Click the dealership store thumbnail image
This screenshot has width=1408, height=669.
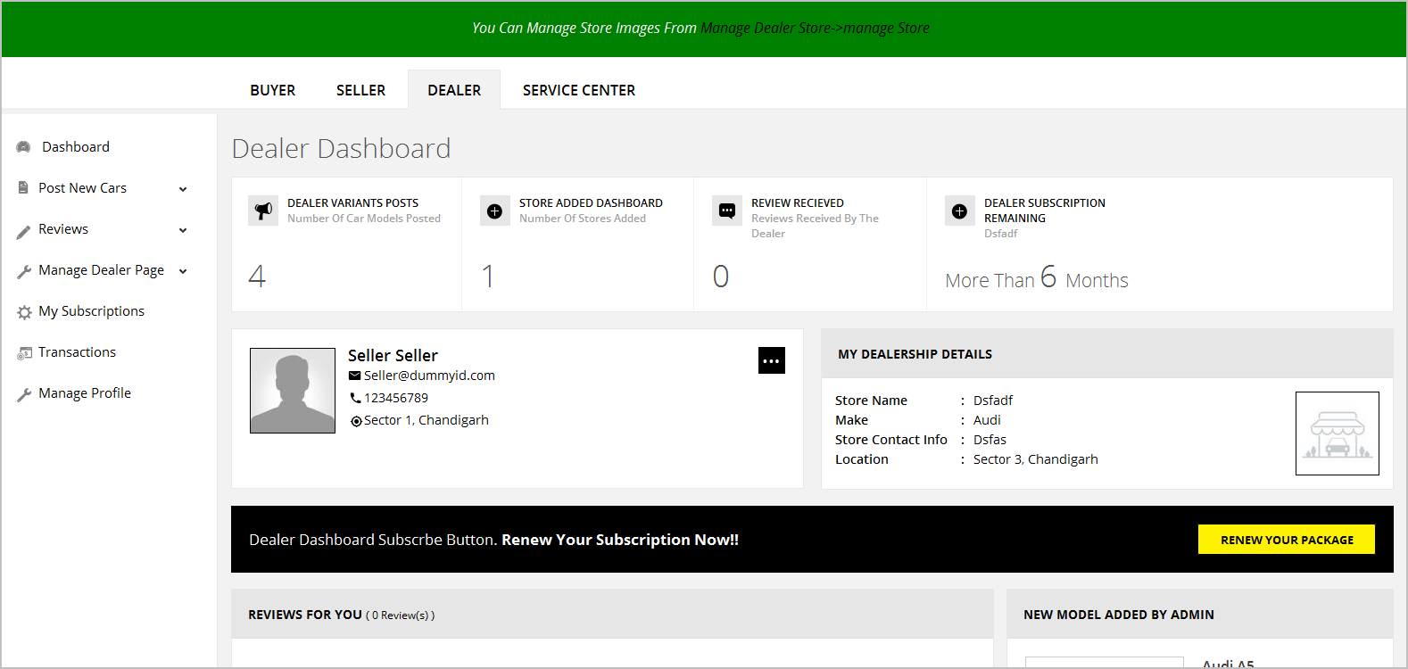point(1338,434)
